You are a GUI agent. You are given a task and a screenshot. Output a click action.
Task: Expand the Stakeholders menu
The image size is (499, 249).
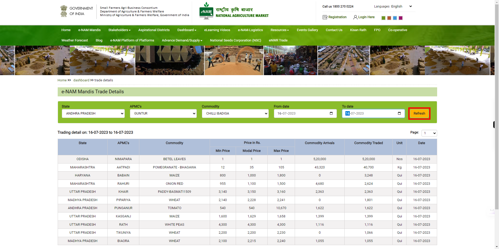click(x=119, y=30)
